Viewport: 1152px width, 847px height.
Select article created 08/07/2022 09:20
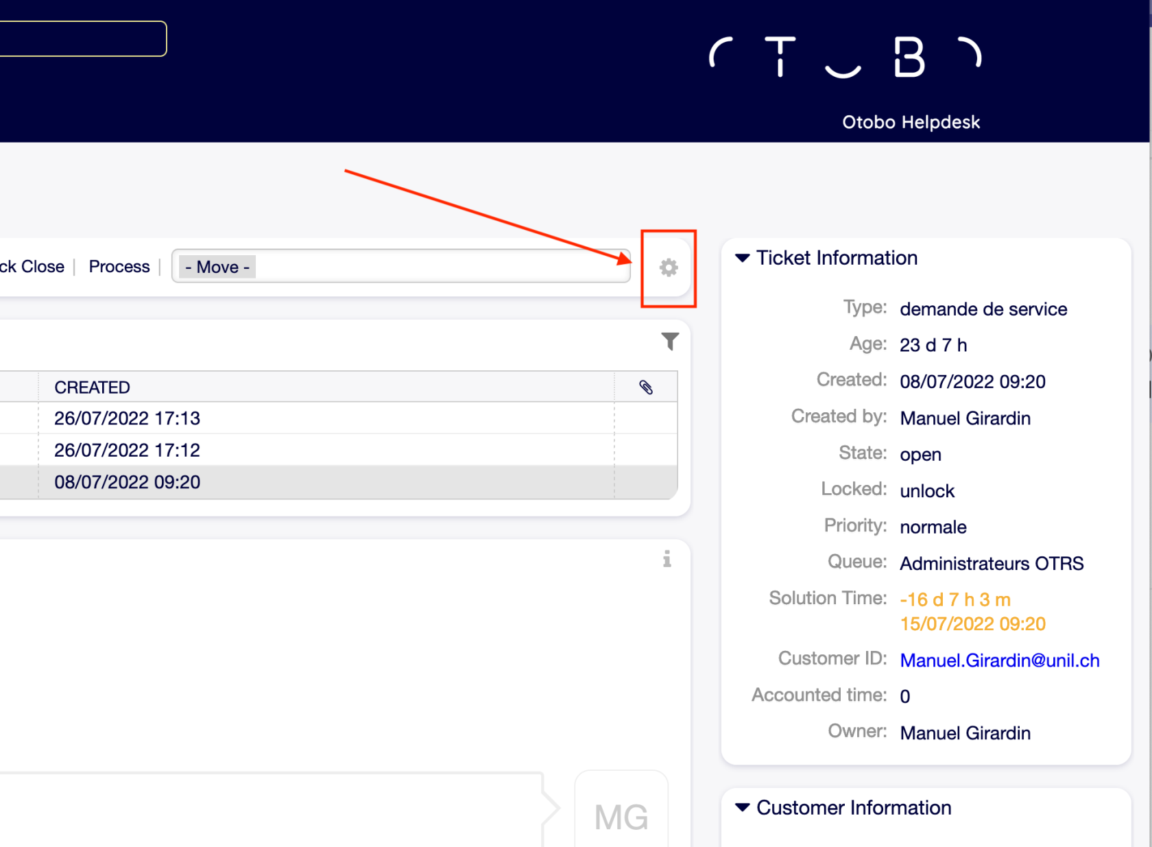[x=128, y=482]
